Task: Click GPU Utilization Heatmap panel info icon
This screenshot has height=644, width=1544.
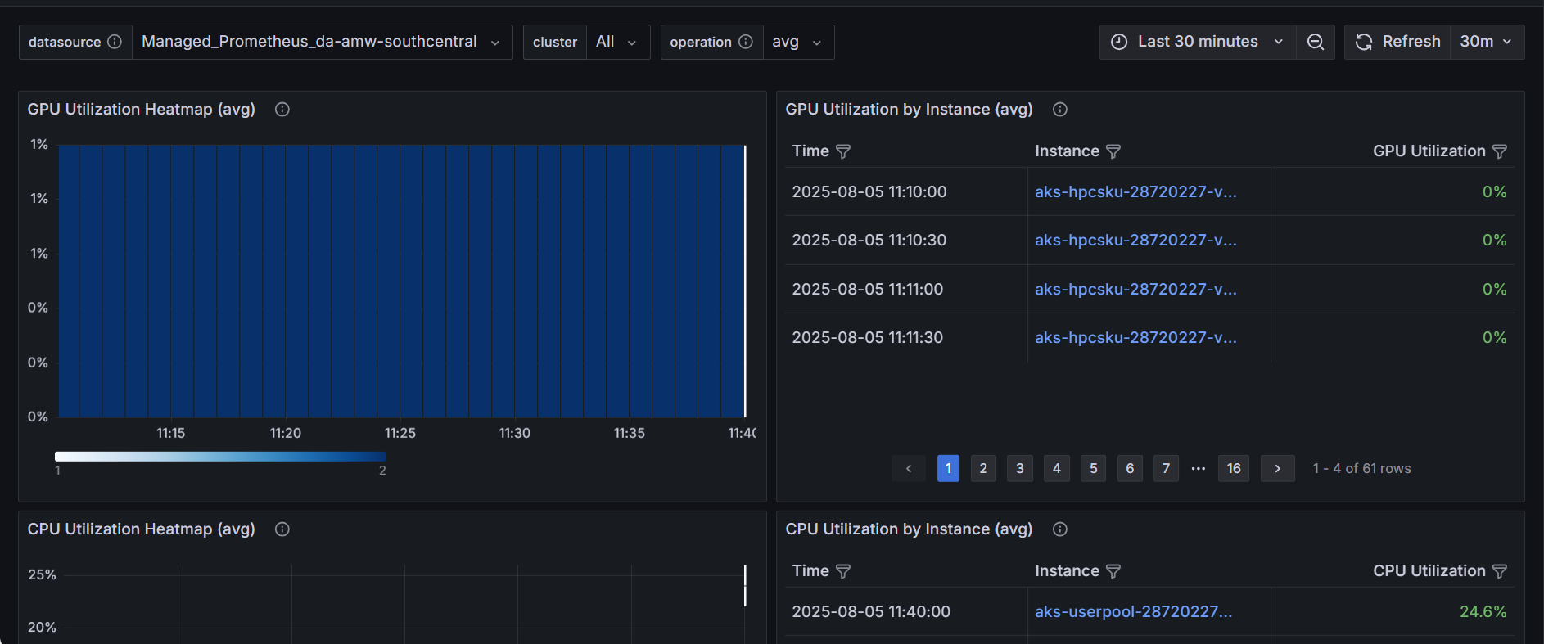Action: pos(282,110)
